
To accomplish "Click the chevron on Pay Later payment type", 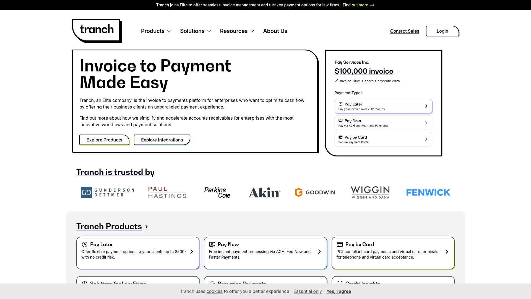I will tap(426, 106).
